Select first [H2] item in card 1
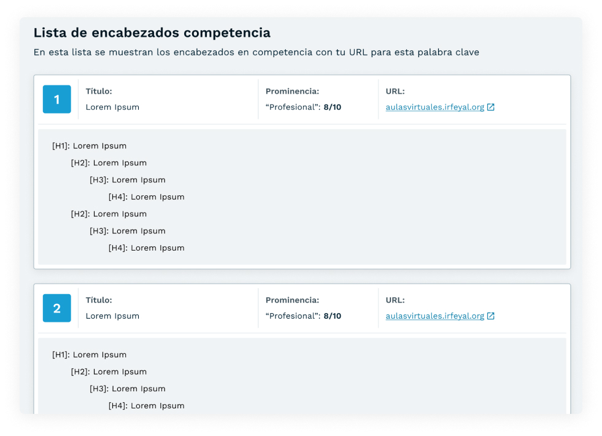The width and height of the screenshot is (602, 436). [x=109, y=163]
